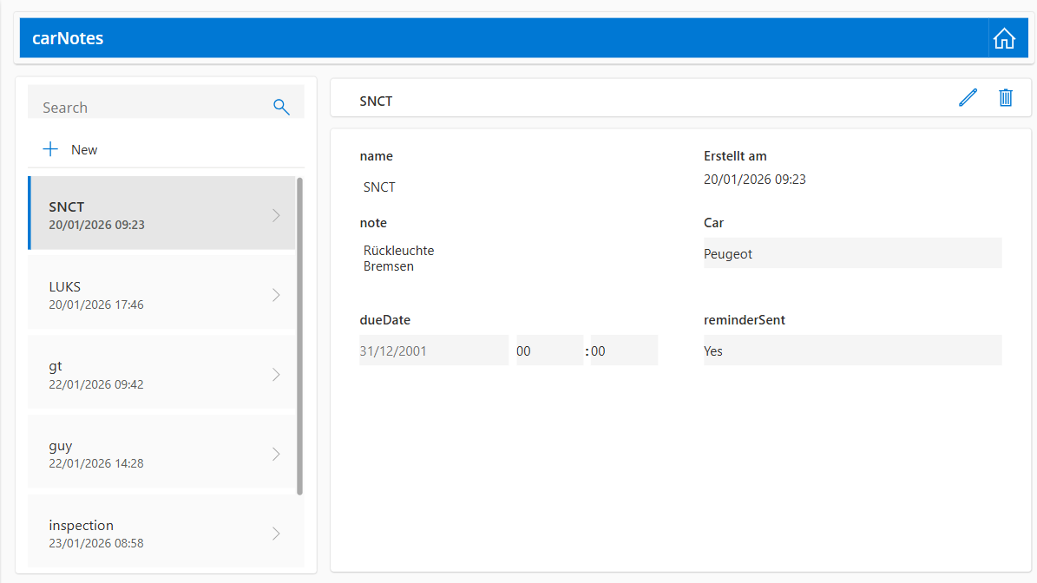Go to home via house icon

pyautogui.click(x=1004, y=38)
